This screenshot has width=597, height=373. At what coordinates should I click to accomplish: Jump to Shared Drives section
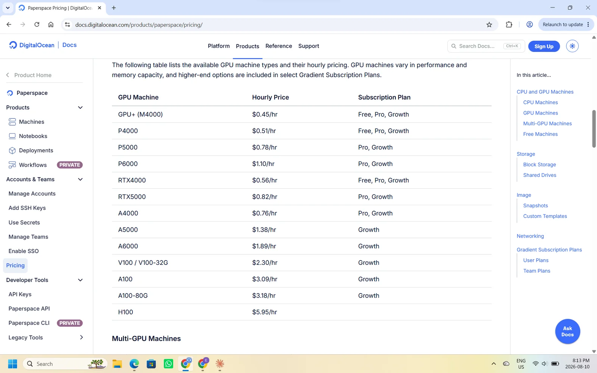click(540, 175)
